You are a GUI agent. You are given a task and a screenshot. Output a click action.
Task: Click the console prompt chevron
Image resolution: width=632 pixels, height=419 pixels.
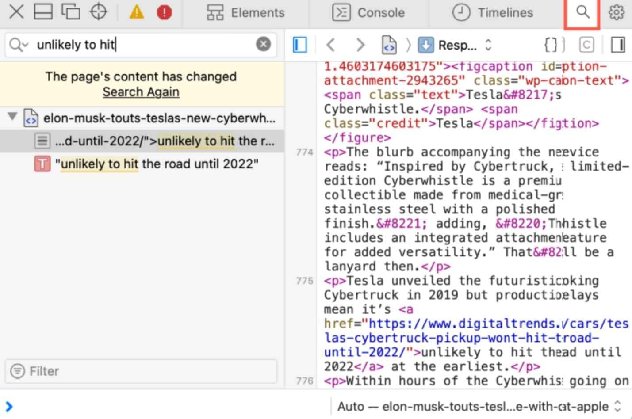9,406
